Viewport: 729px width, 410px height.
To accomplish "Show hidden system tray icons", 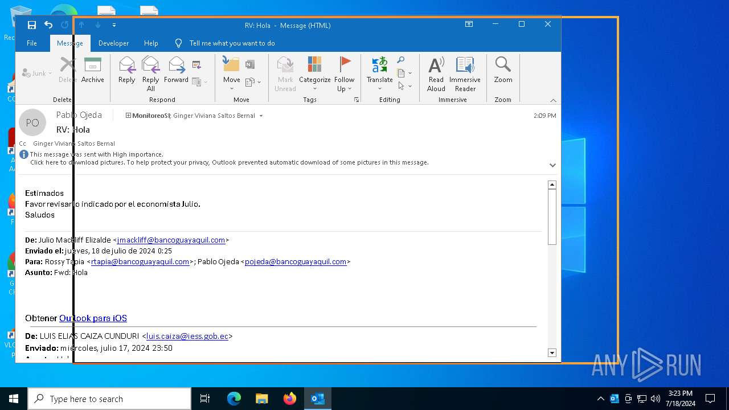I will tap(600, 399).
